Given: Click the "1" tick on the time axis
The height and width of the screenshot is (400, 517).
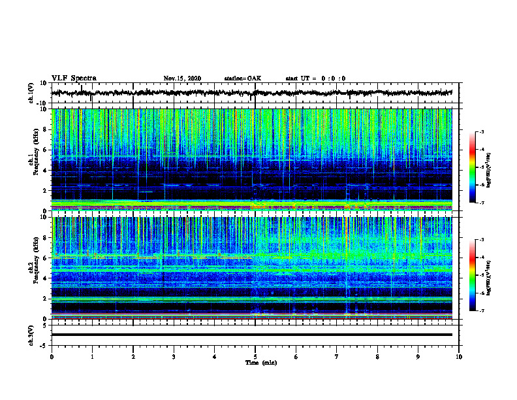Looking at the screenshot, I should click(x=92, y=357).
